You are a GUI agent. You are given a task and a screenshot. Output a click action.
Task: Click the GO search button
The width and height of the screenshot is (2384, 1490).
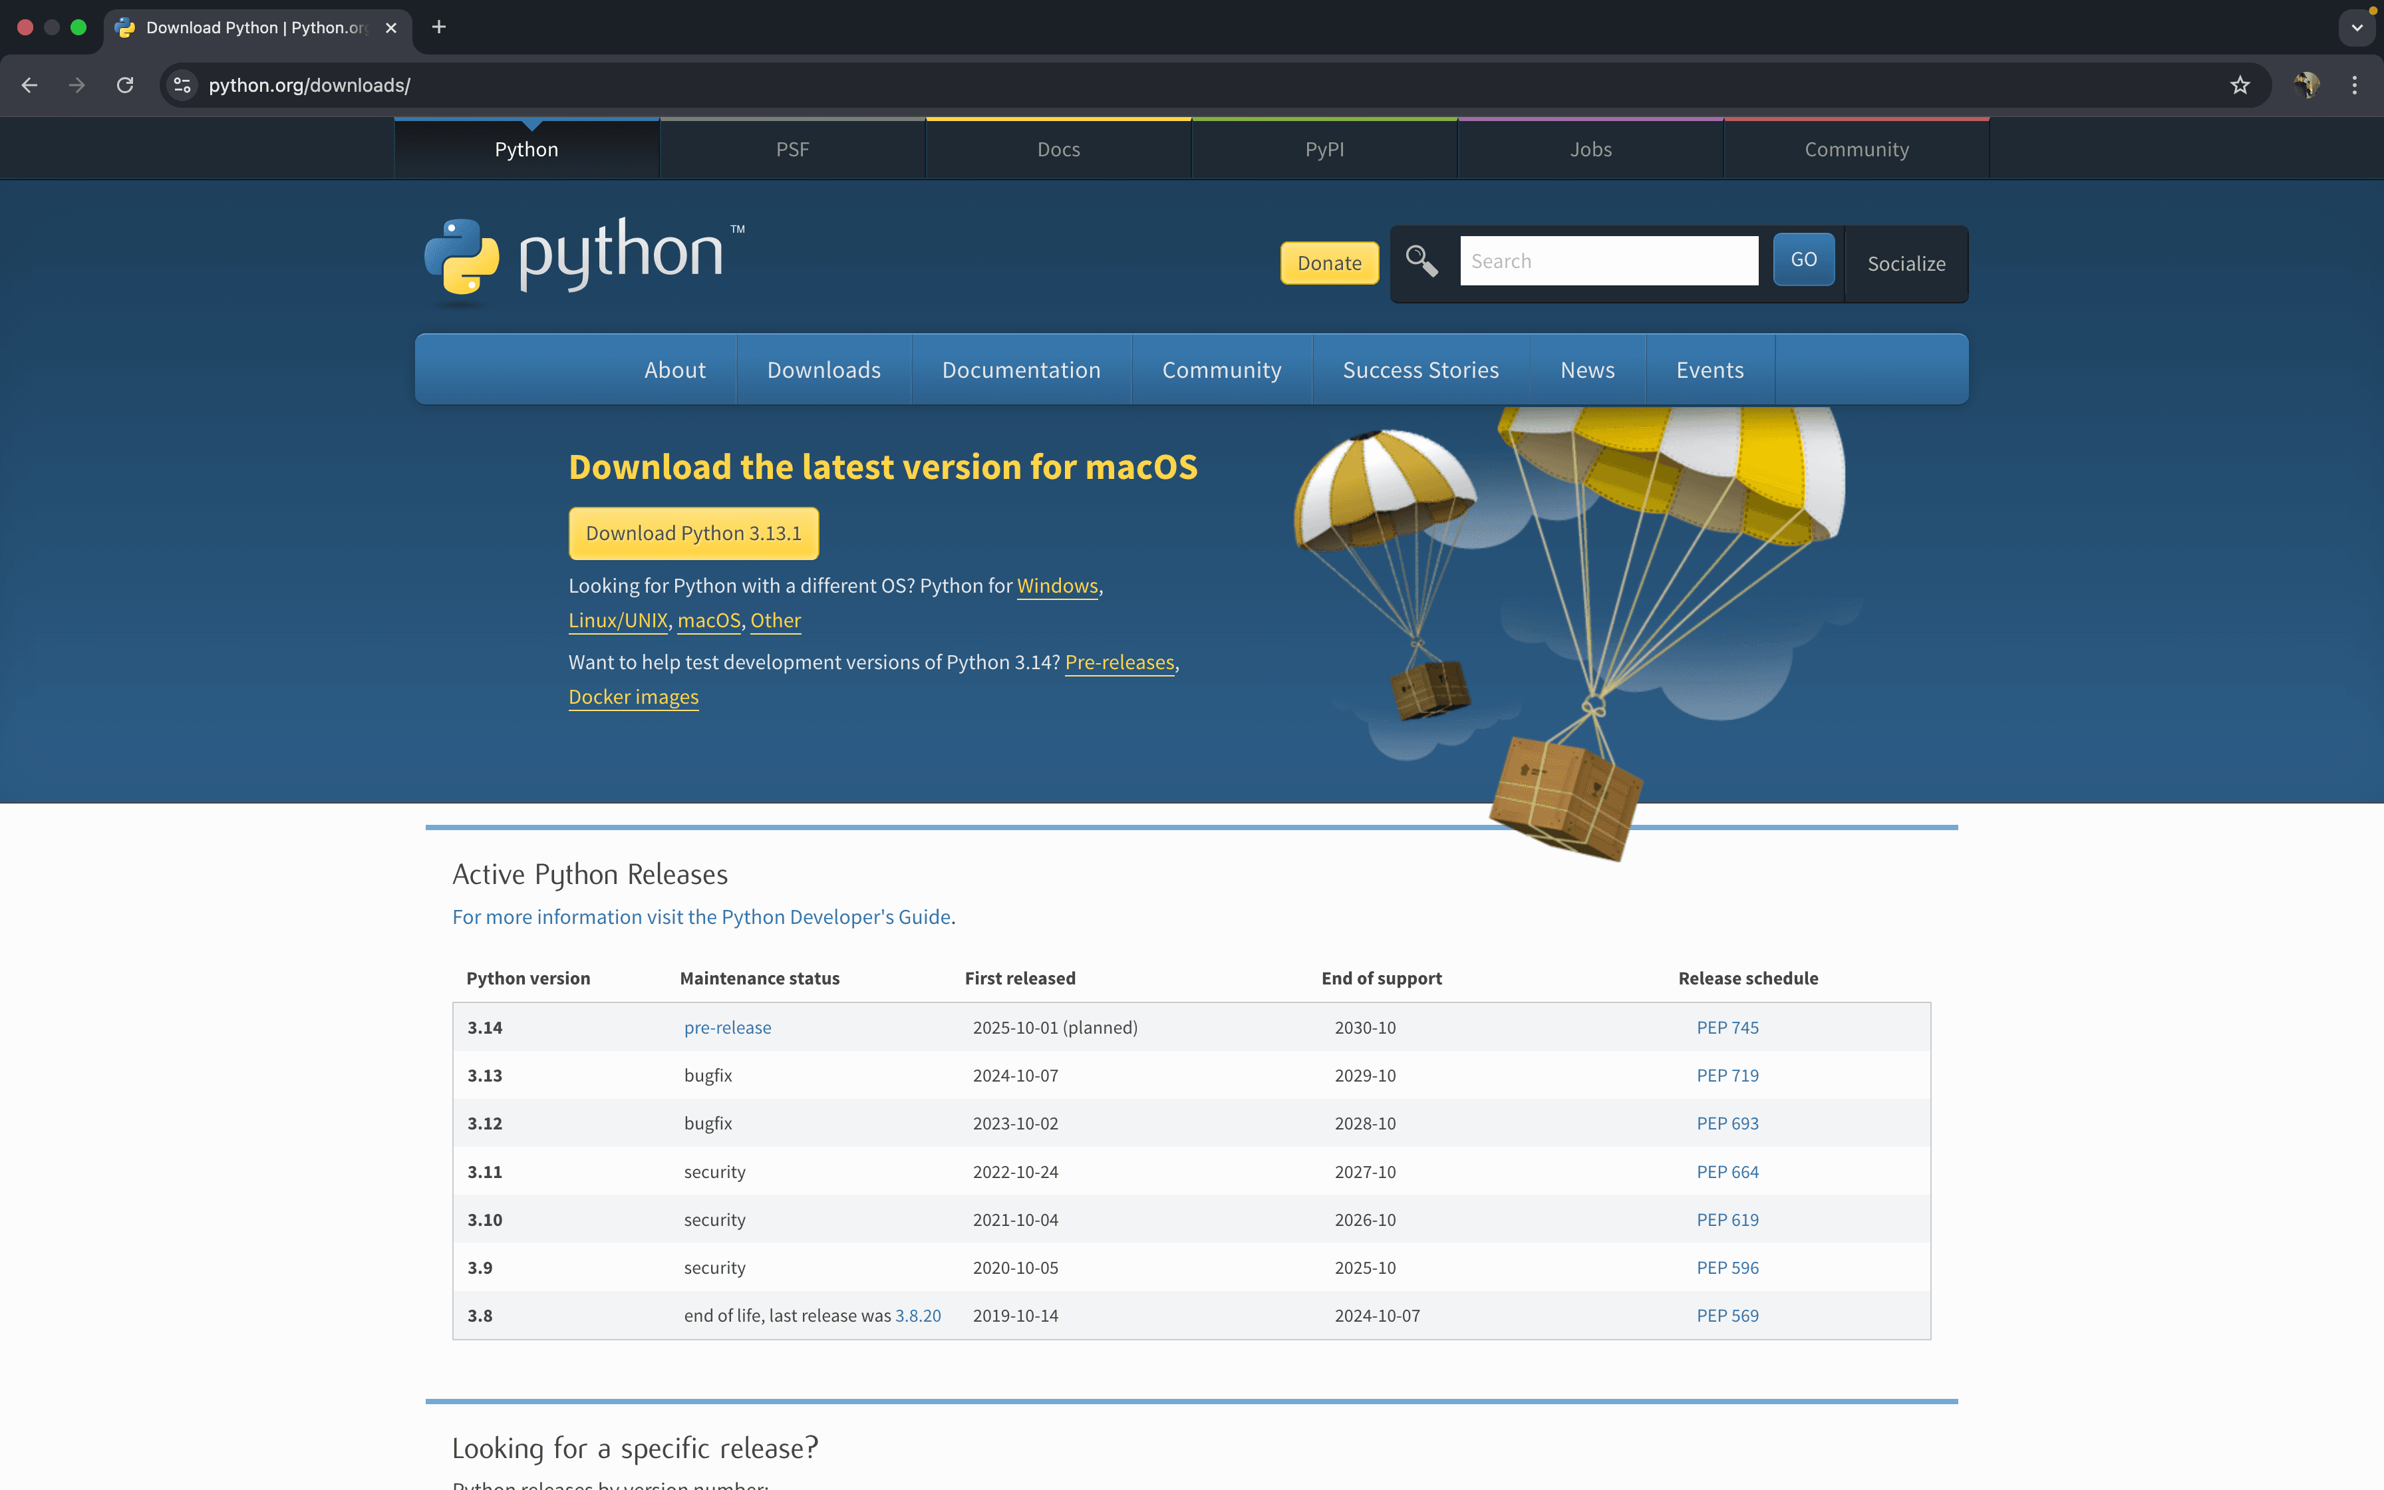pos(1804,259)
